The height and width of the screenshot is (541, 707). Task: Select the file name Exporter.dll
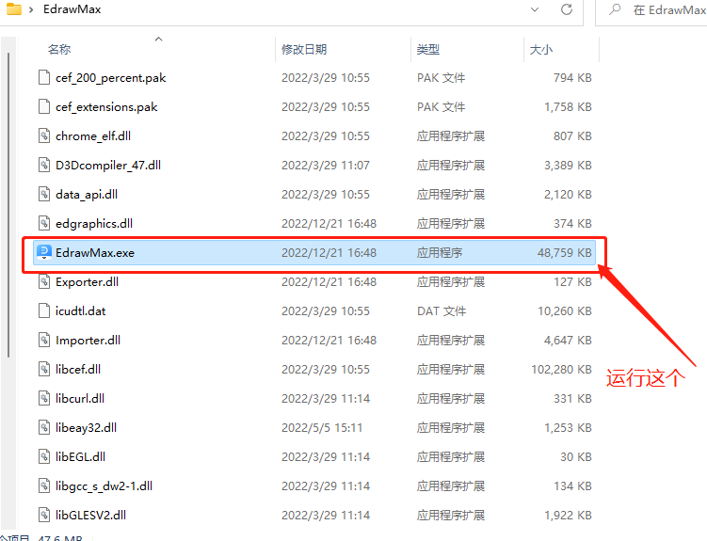pyautogui.click(x=87, y=282)
